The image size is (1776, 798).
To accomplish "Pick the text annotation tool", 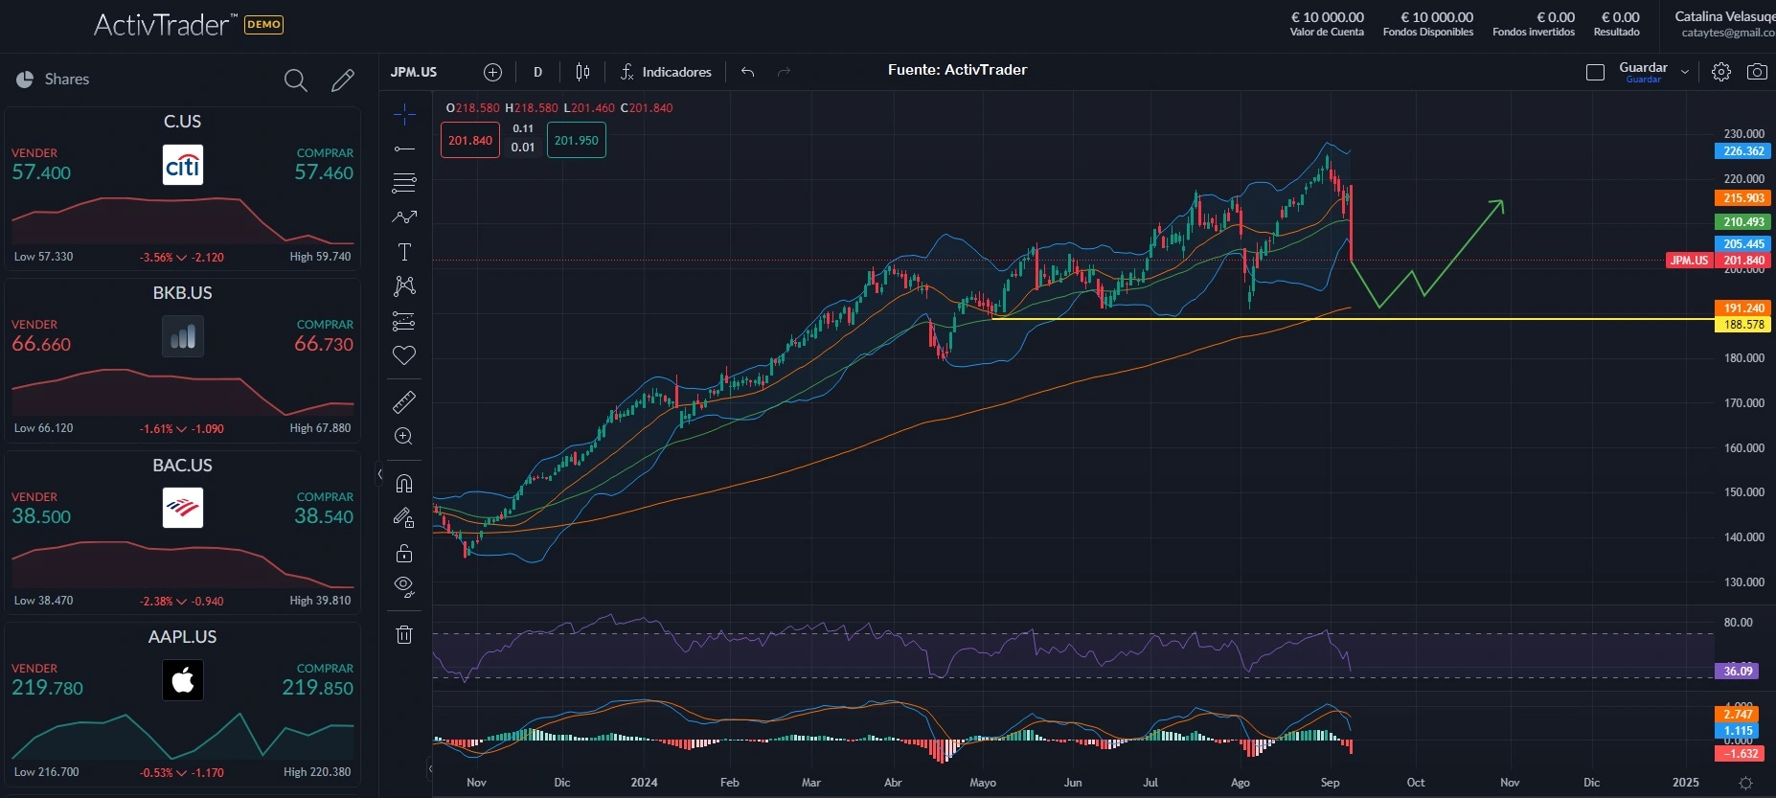I will point(404,252).
